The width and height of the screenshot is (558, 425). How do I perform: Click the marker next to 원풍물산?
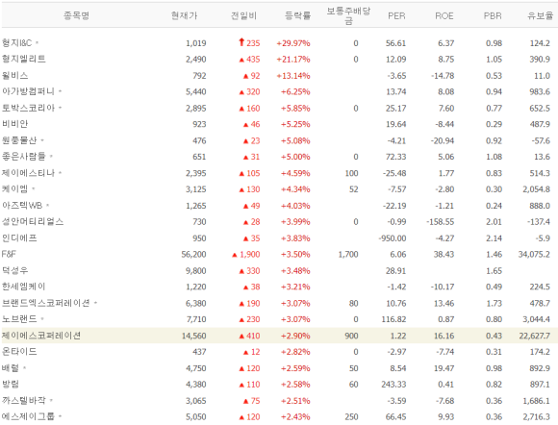pyautogui.click(x=42, y=140)
